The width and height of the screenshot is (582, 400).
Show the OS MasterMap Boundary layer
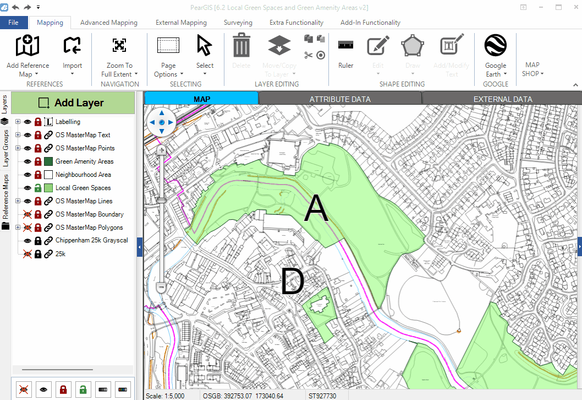(x=28, y=214)
